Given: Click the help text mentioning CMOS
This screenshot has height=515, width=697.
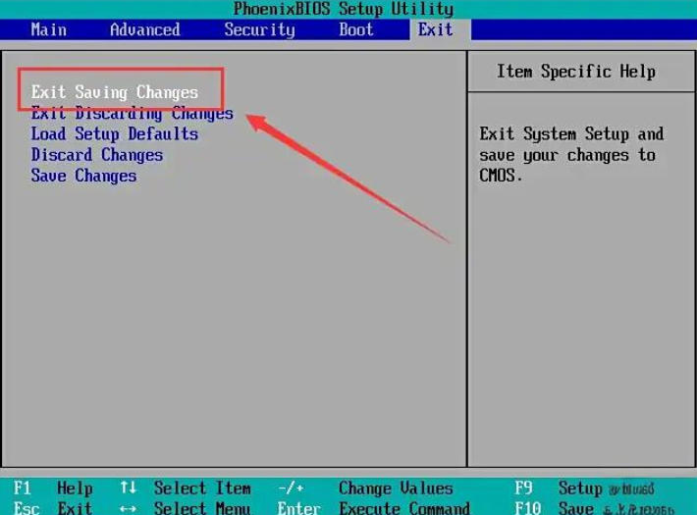Looking at the screenshot, I should tap(571, 155).
